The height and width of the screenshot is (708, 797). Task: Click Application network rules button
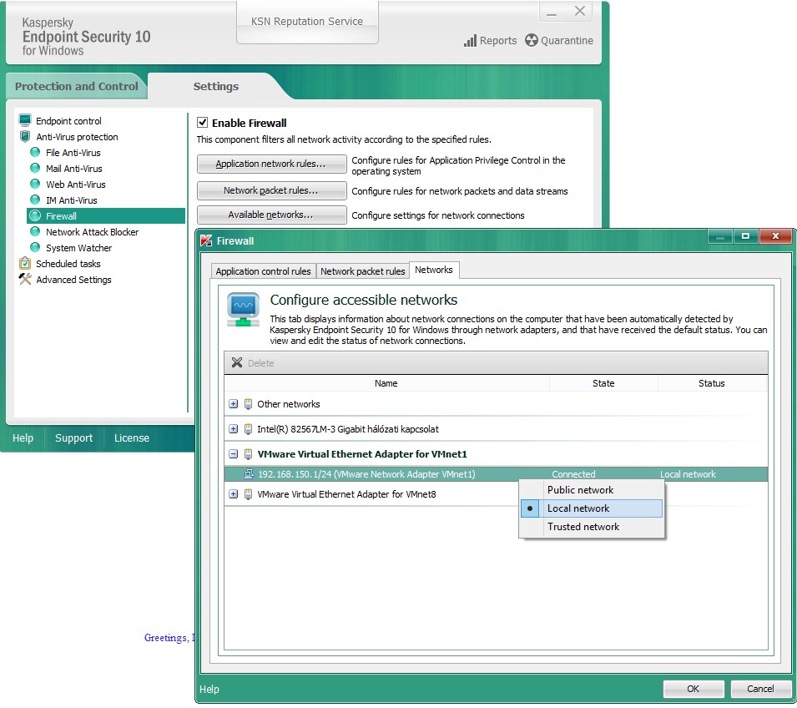tap(272, 164)
